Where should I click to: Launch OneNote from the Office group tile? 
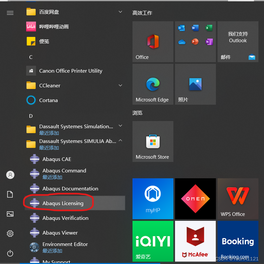(x=209, y=42)
